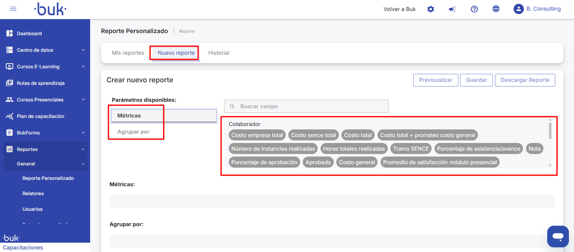This screenshot has width=574, height=252.
Task: Open the chat support bubble
Action: coord(558,236)
